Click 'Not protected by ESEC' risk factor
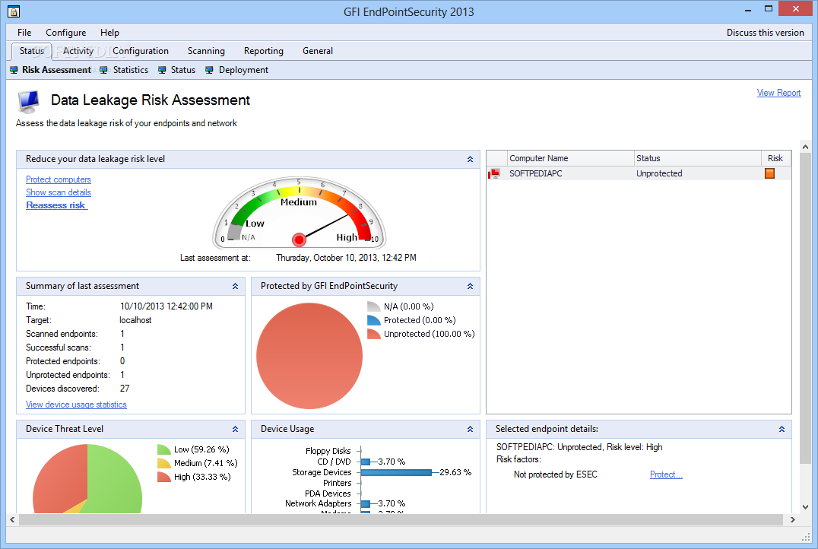The image size is (818, 549). (x=555, y=474)
